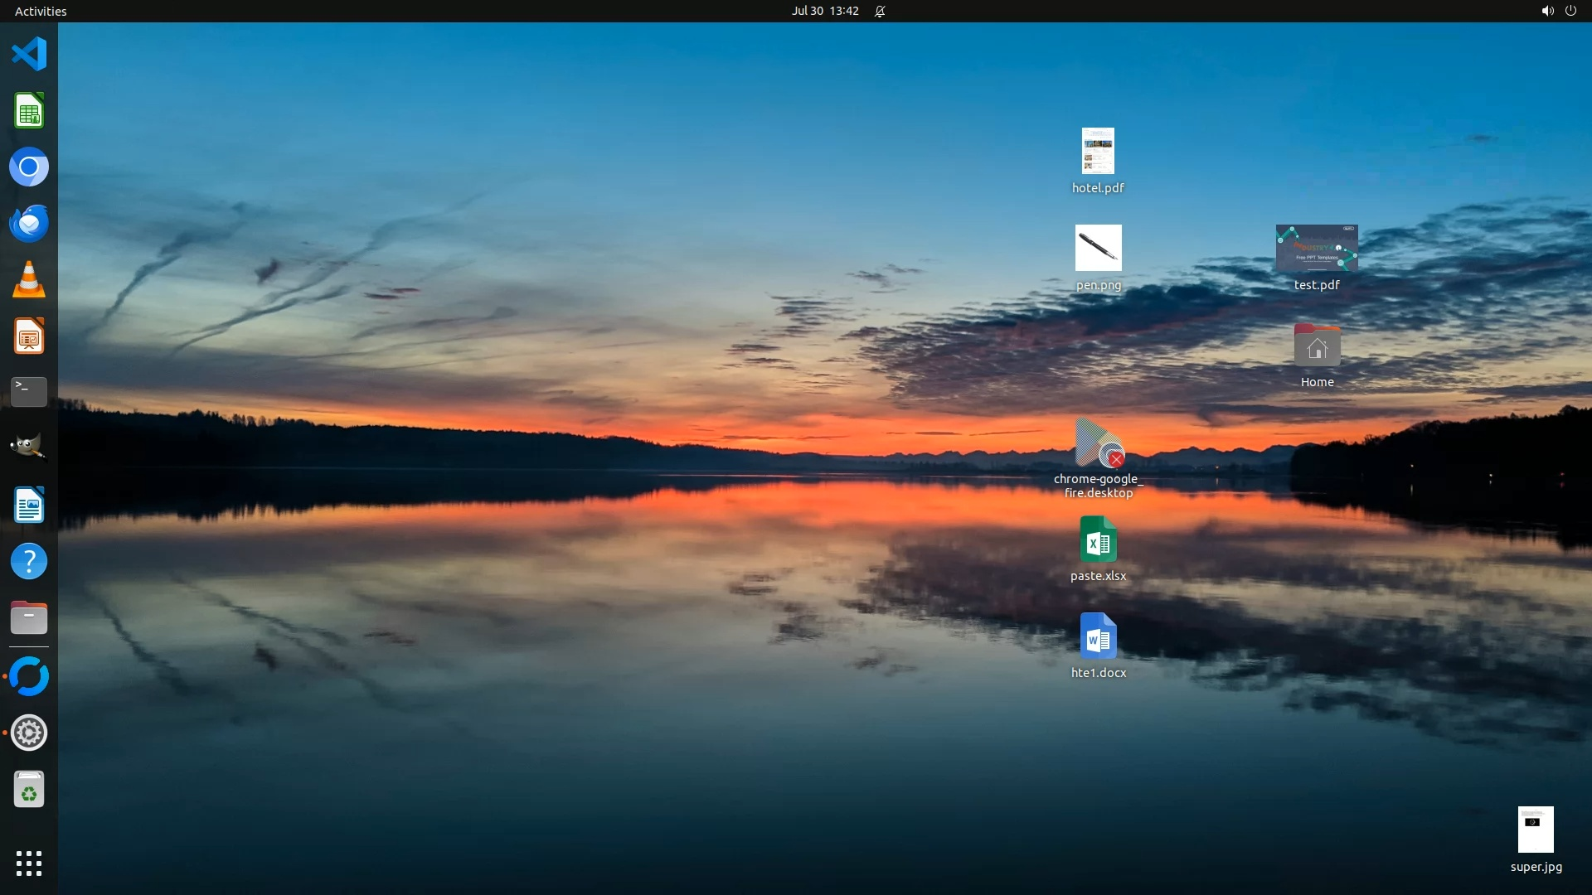
Task: Click the Activities button
Action: point(41,11)
